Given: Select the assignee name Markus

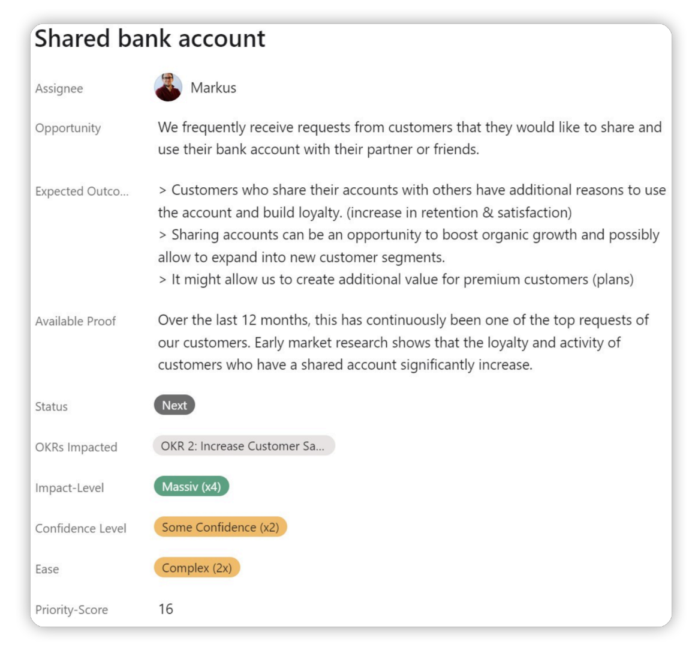Looking at the screenshot, I should [x=213, y=88].
